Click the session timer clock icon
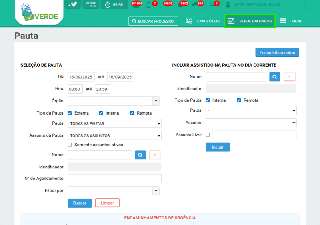320x225 pixels. pyautogui.click(x=108, y=5)
